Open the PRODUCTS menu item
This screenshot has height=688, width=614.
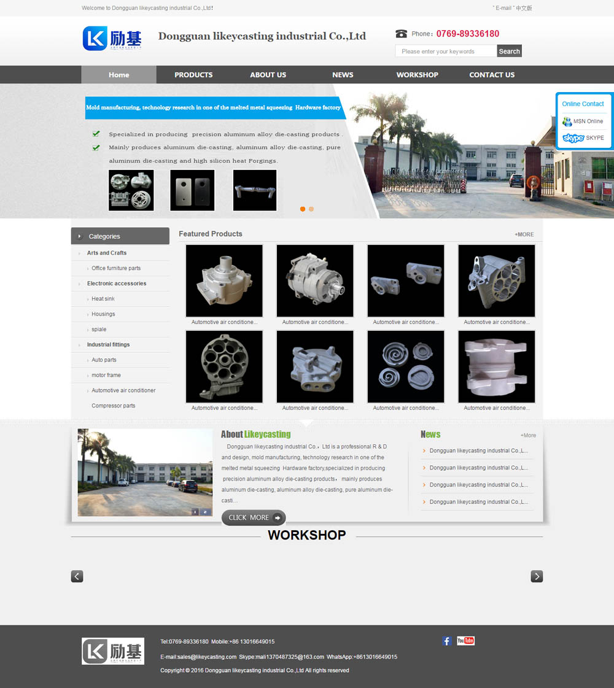[x=193, y=75]
